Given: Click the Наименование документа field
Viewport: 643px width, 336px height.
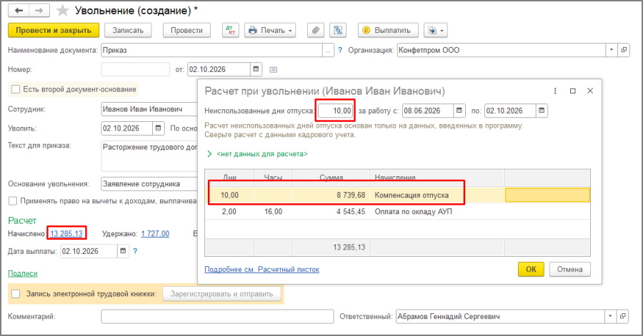Looking at the screenshot, I should pyautogui.click(x=211, y=51).
